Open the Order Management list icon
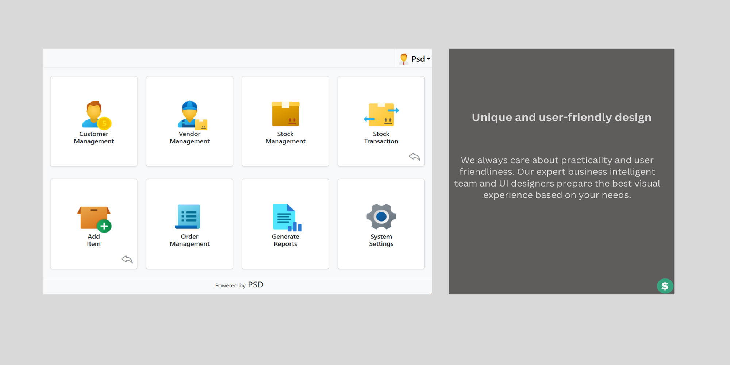The image size is (730, 365). click(188, 216)
